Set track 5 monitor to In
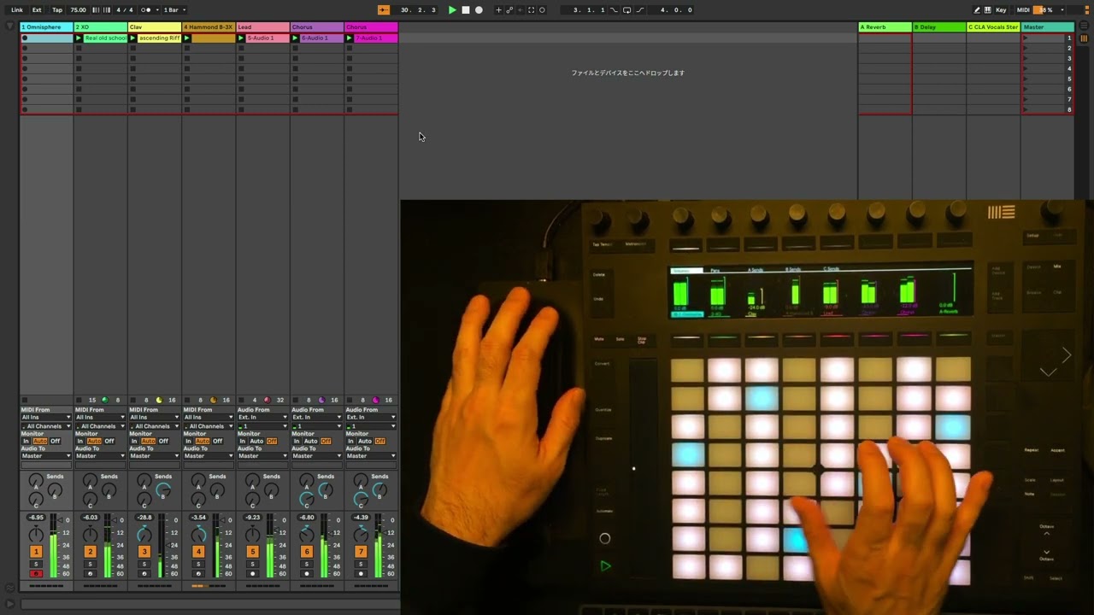This screenshot has height=615, width=1094. point(243,442)
